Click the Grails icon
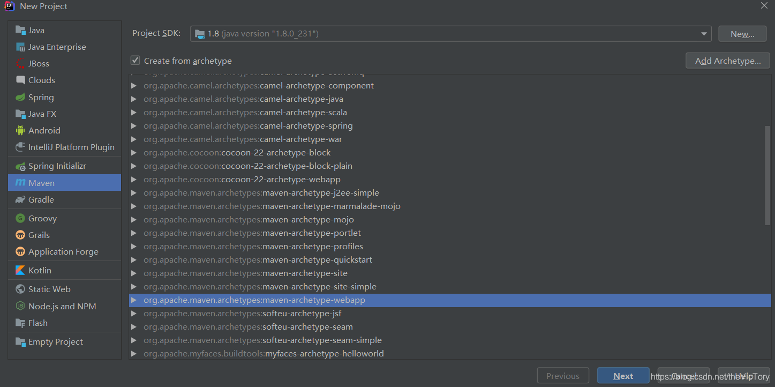This screenshot has height=387, width=775. click(20, 235)
